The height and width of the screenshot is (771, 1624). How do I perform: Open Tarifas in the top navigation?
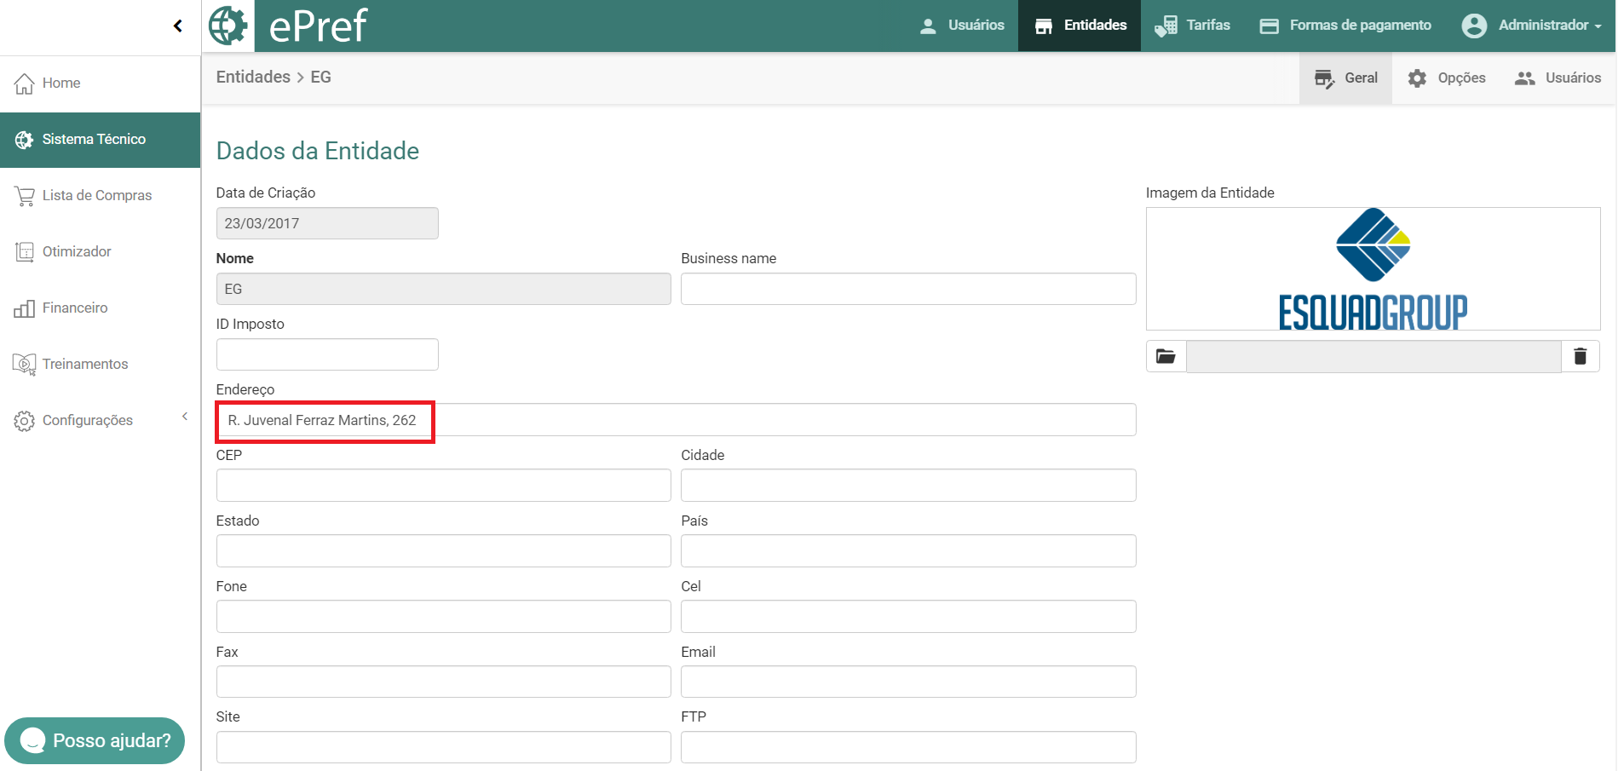pyautogui.click(x=1193, y=26)
